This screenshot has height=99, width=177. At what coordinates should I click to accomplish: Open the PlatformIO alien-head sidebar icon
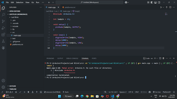click(3, 48)
